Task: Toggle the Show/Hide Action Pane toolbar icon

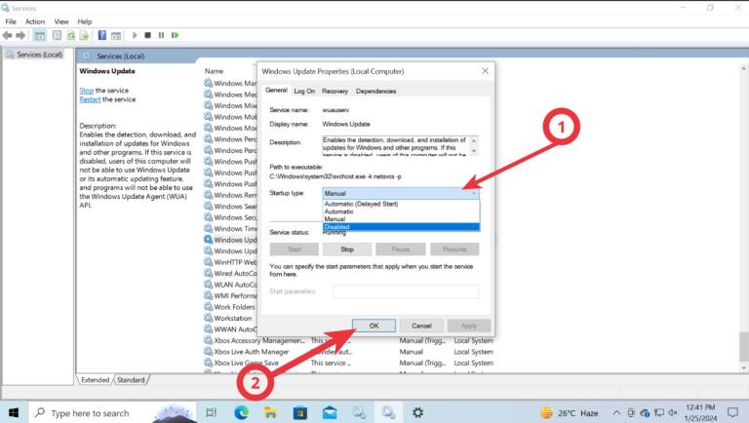Action: point(116,35)
